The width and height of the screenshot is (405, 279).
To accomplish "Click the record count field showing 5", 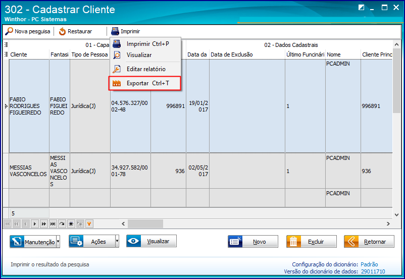I will click(29, 213).
